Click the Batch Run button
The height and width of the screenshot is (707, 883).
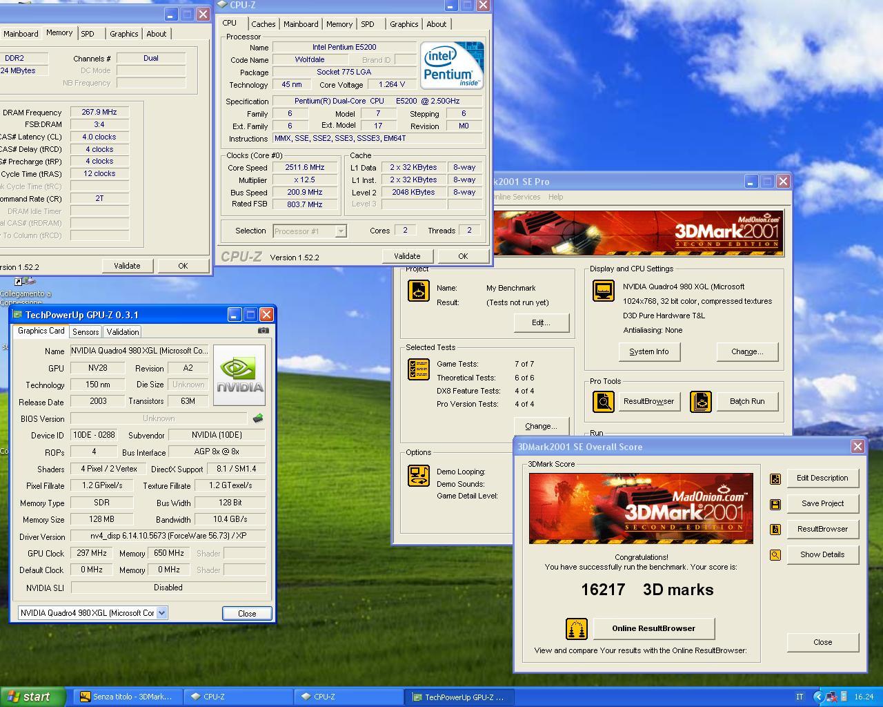tap(747, 401)
